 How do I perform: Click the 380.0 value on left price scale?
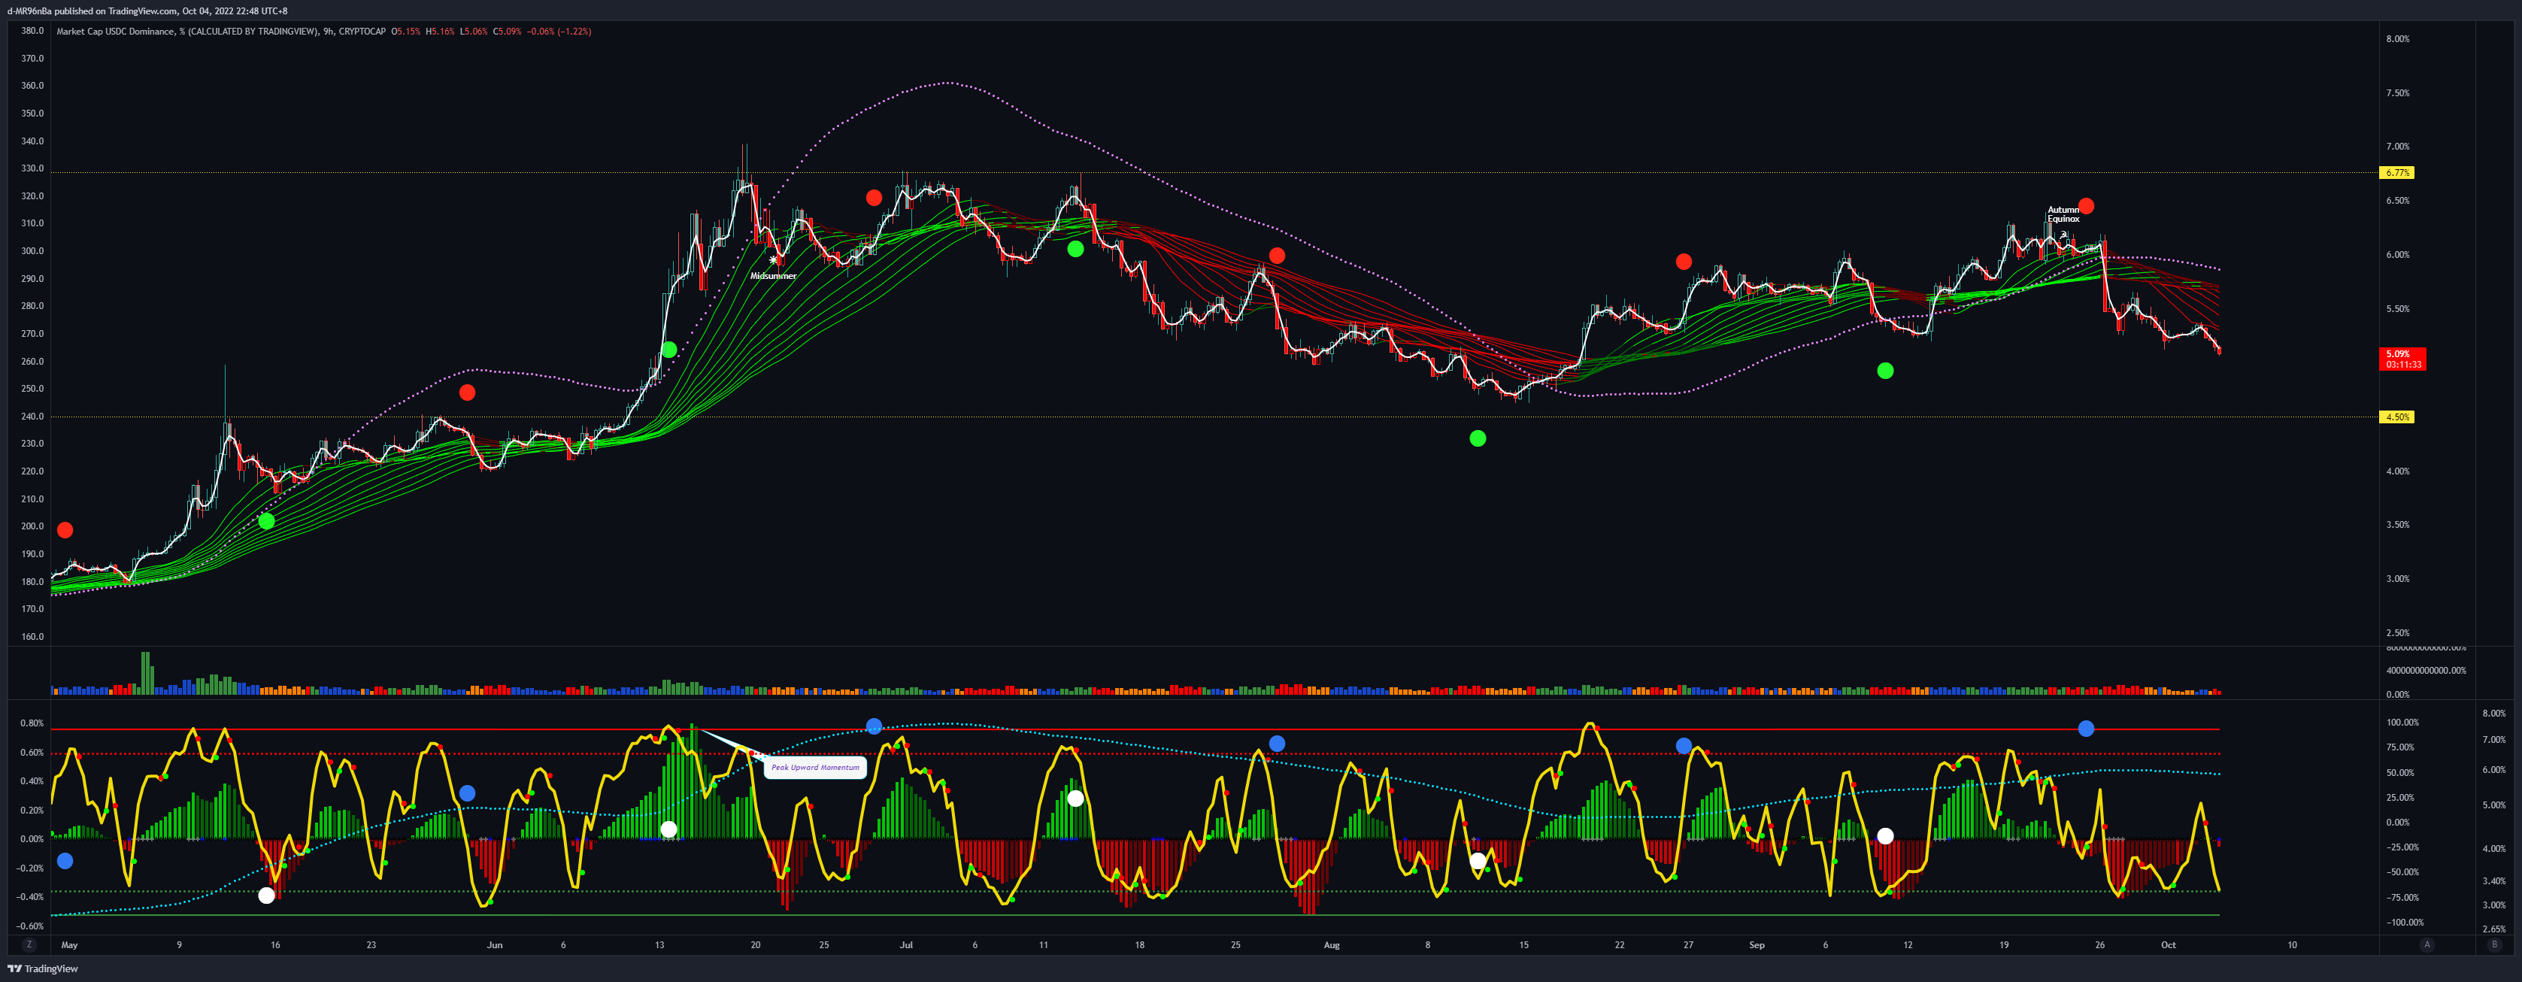(x=32, y=30)
